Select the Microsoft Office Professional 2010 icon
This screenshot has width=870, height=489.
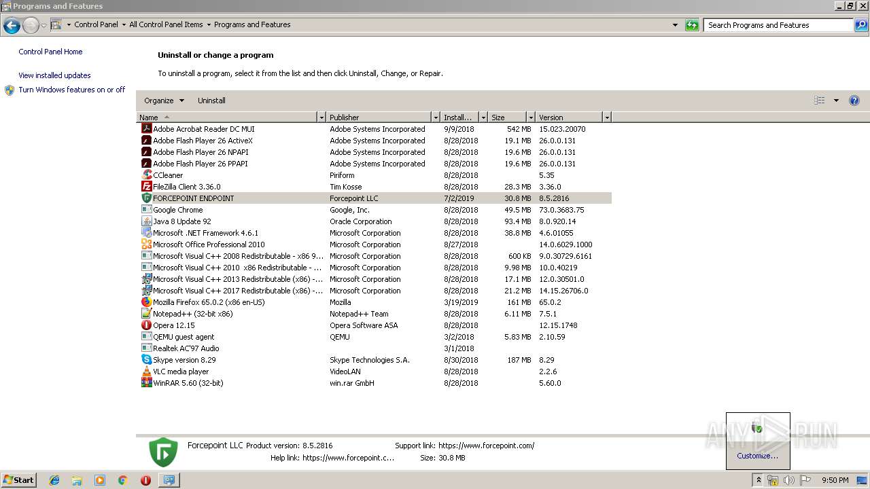click(146, 244)
